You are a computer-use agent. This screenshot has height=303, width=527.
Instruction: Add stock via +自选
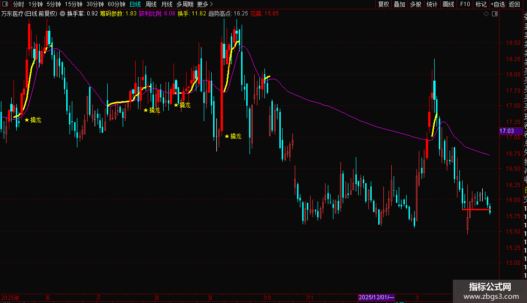click(498, 4)
